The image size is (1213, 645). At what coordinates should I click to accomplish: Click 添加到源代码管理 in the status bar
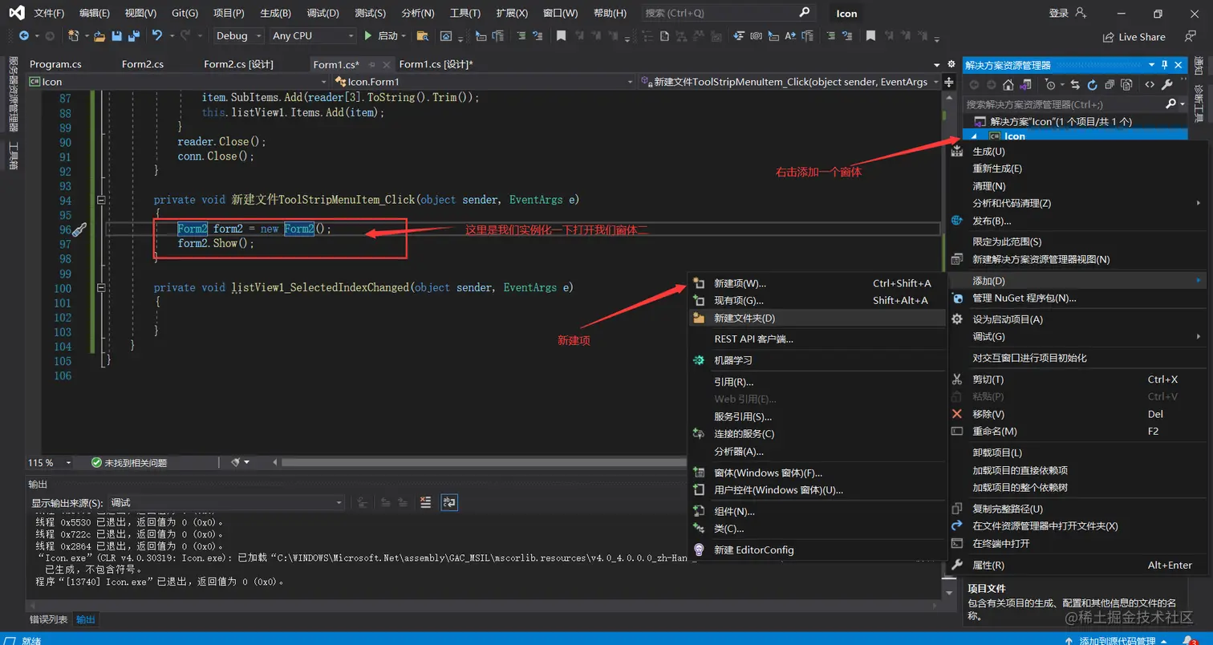tap(1117, 640)
